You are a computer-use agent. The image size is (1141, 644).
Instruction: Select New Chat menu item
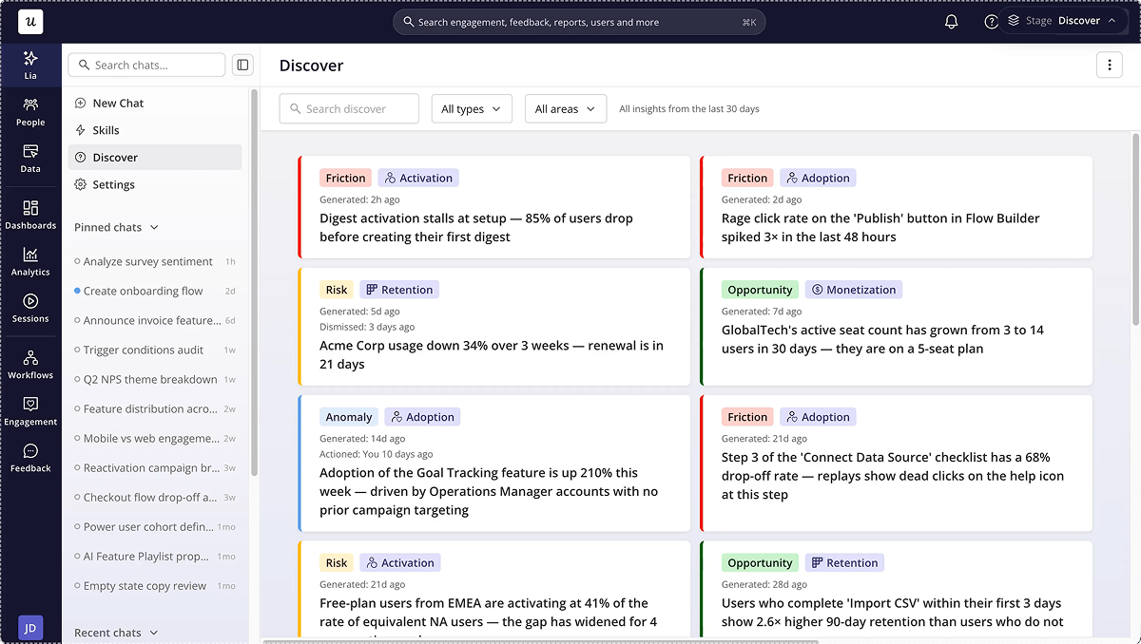point(155,103)
